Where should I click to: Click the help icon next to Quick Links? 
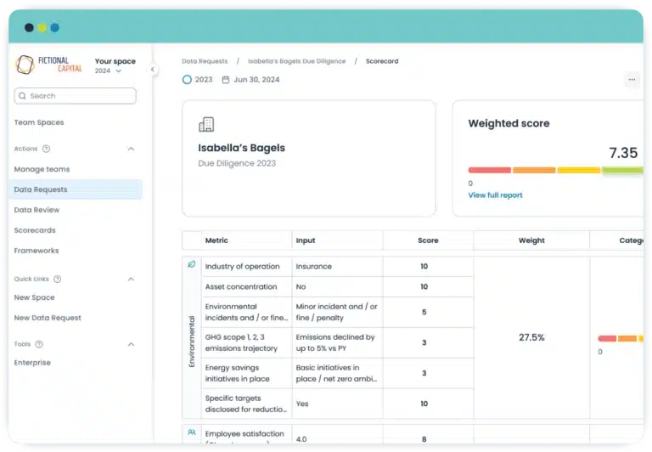[x=58, y=279]
